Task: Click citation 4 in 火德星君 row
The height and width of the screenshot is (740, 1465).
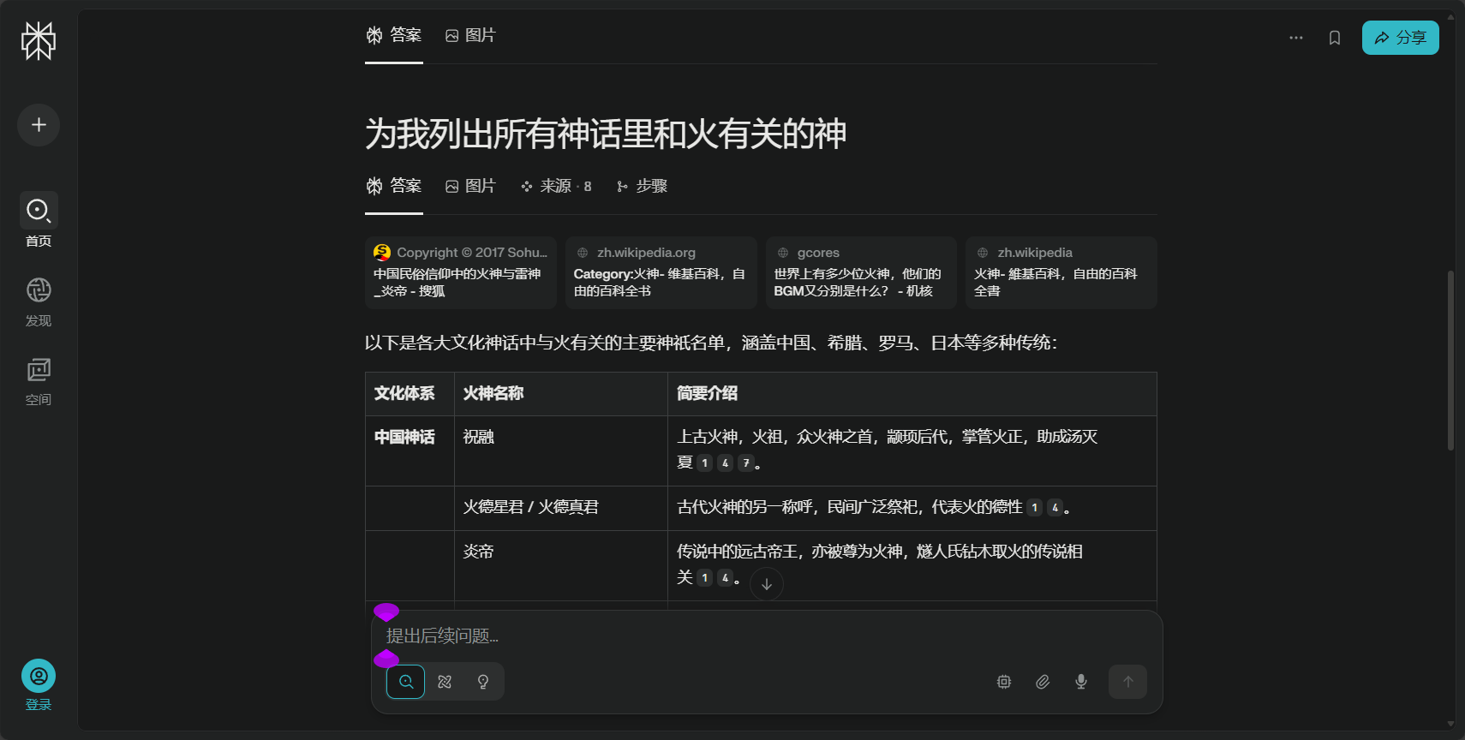Action: (1055, 508)
